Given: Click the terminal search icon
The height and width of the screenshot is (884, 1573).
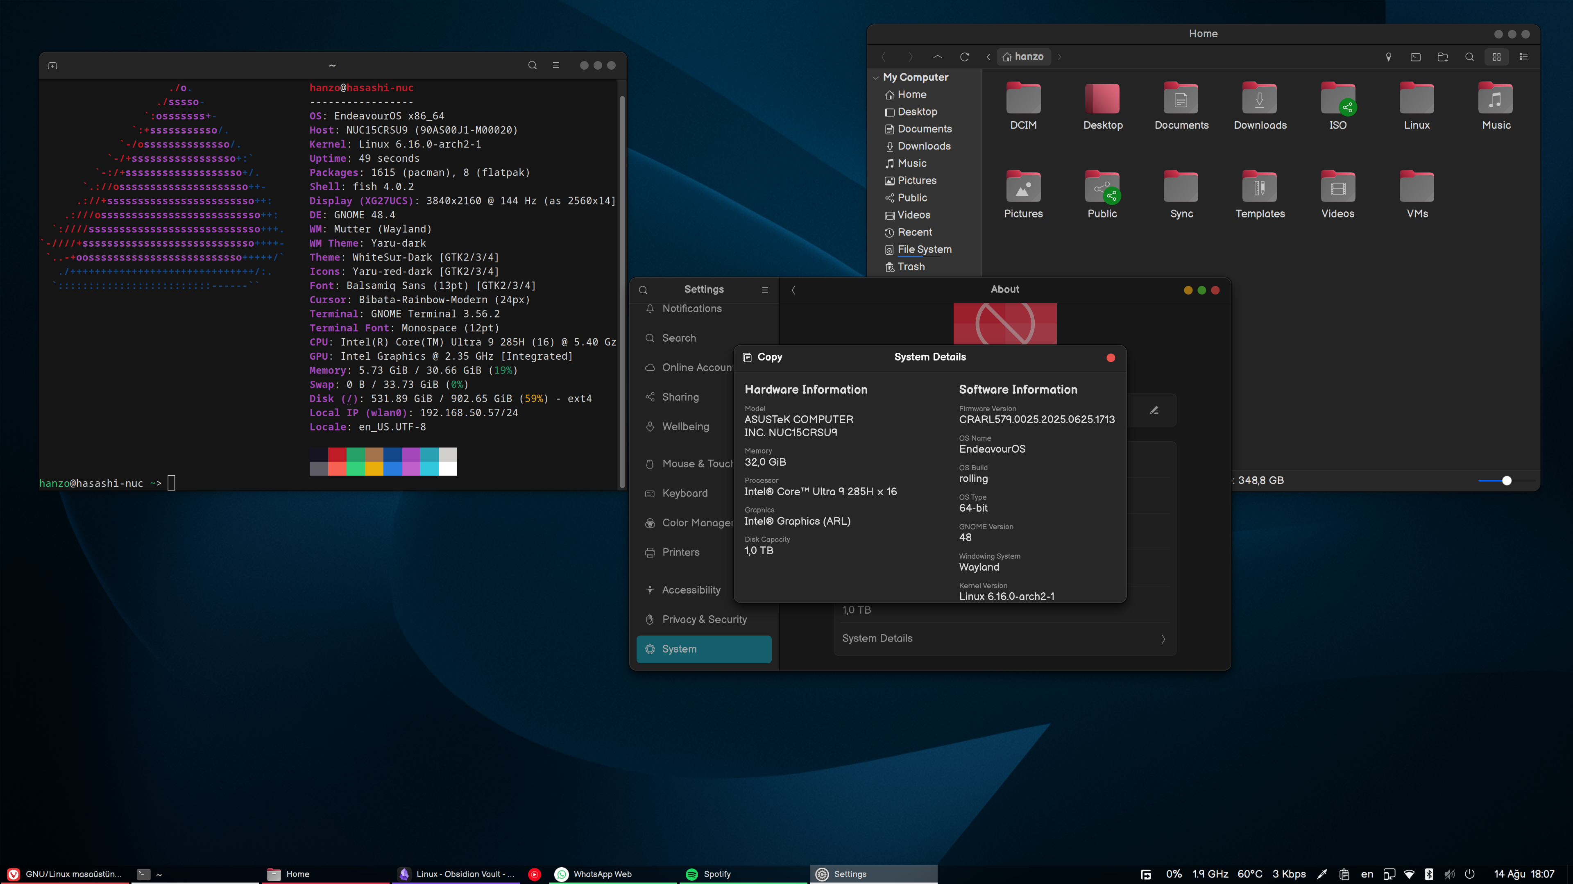Looking at the screenshot, I should pyautogui.click(x=533, y=65).
